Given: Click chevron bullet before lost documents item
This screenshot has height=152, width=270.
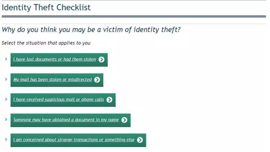Looking at the screenshot, I should (6, 59).
